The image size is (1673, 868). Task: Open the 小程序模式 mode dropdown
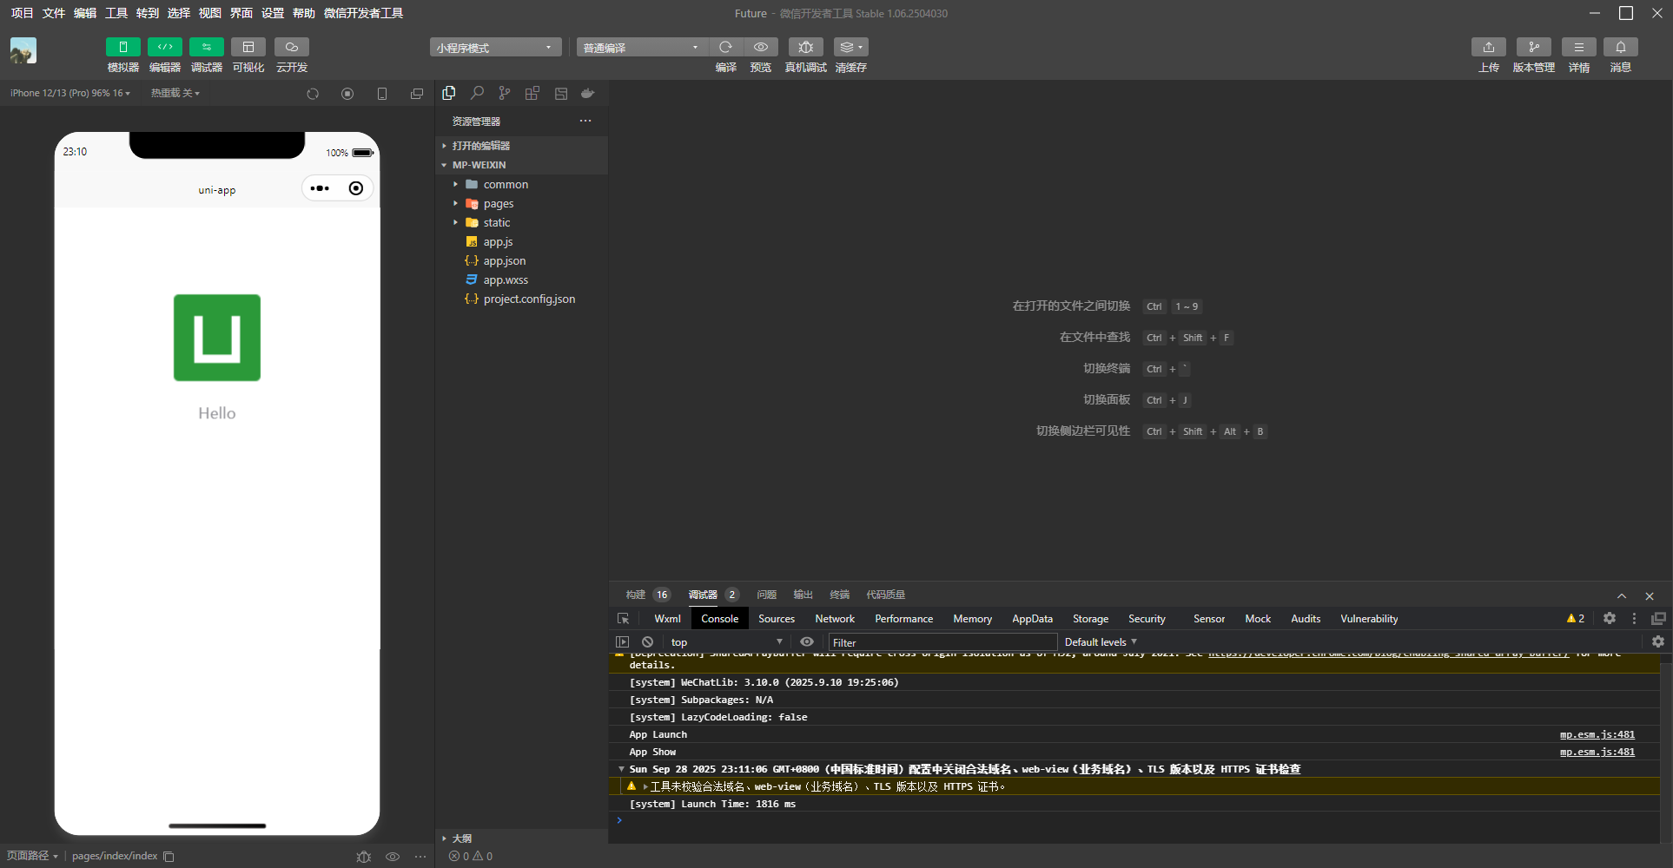point(495,47)
